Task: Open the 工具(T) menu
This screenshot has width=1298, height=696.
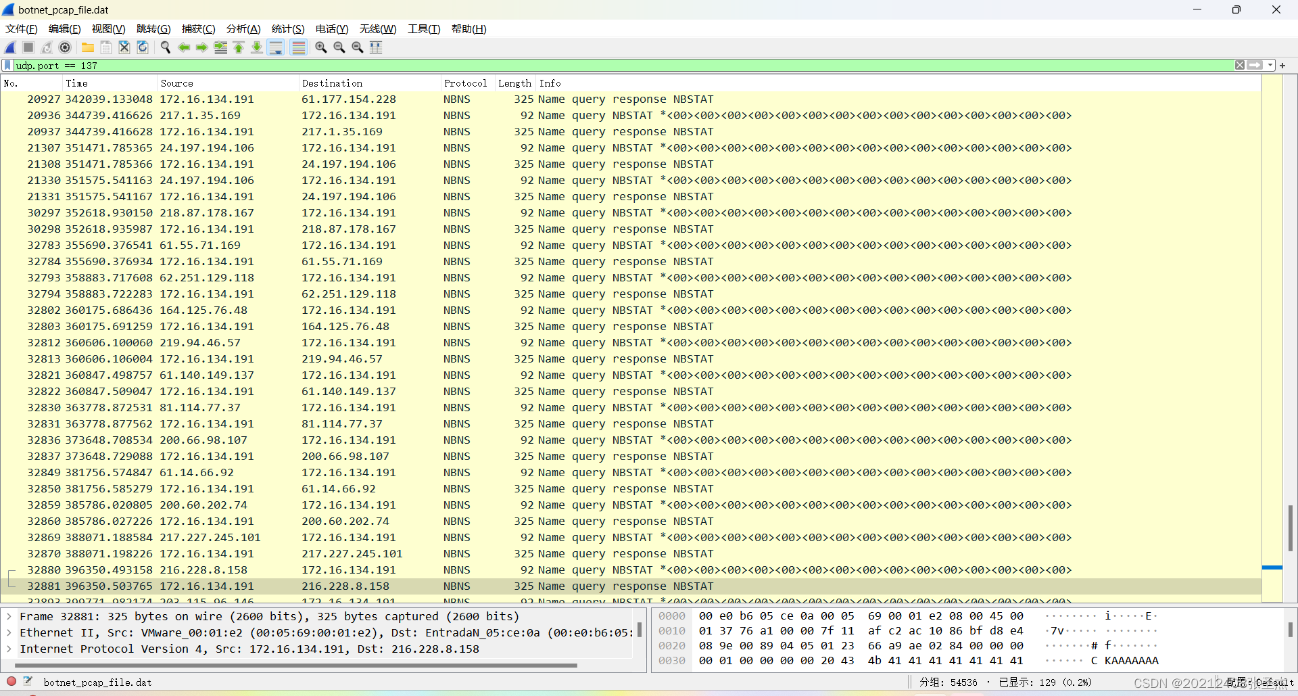Action: point(424,29)
